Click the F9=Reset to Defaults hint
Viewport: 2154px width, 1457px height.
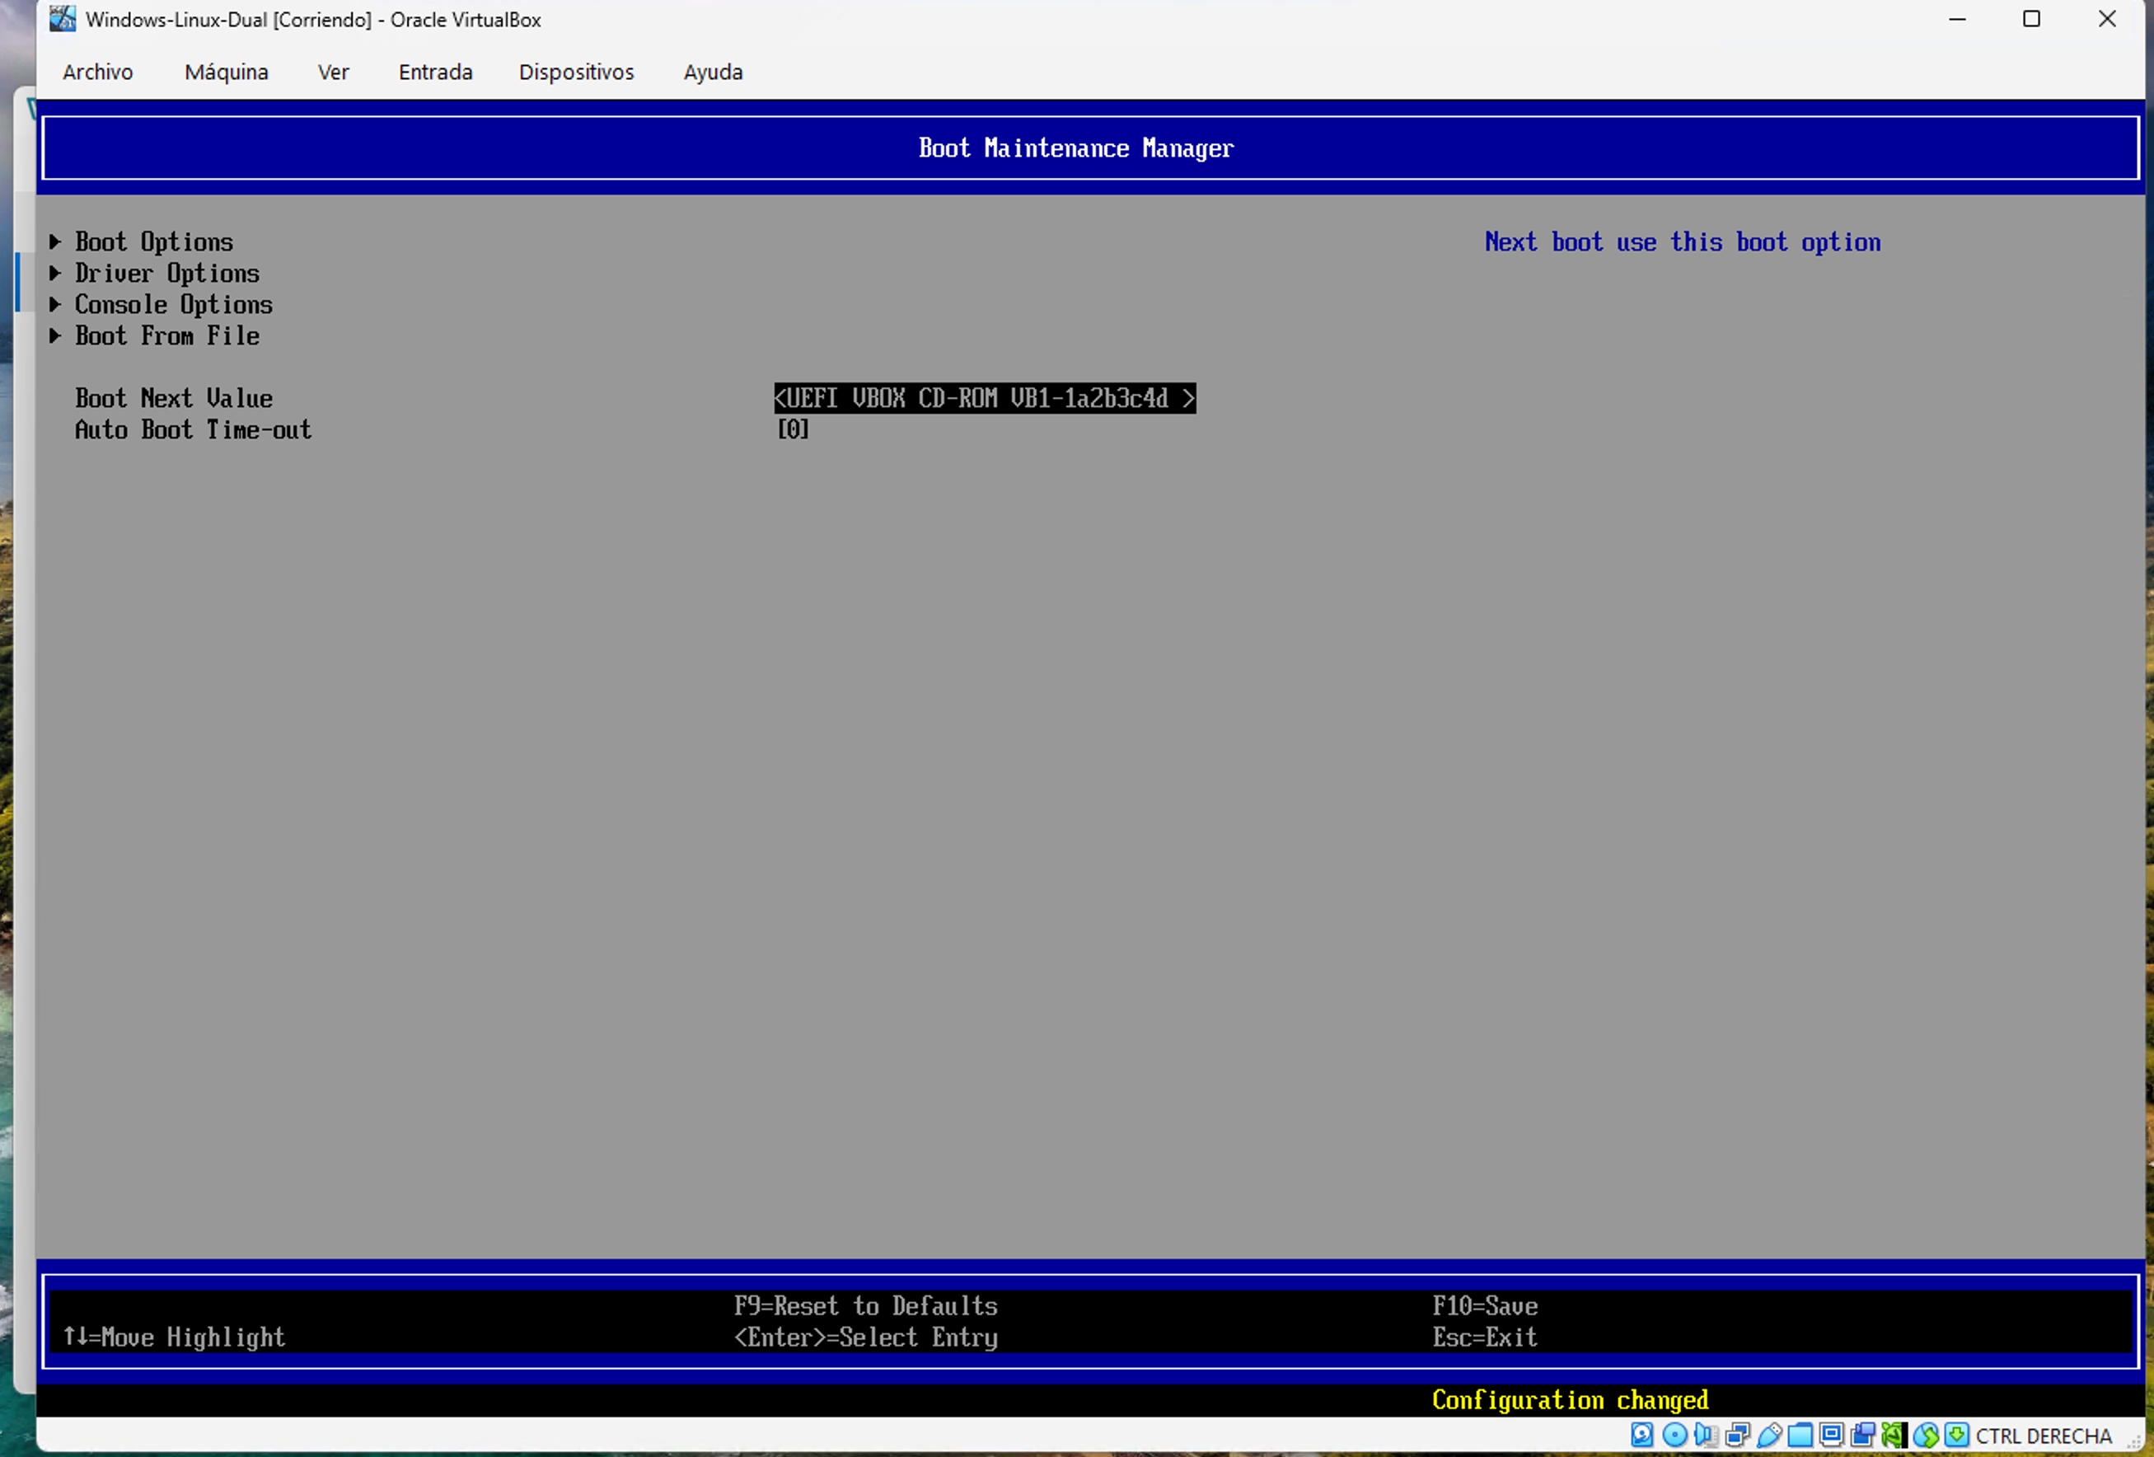pos(866,1306)
